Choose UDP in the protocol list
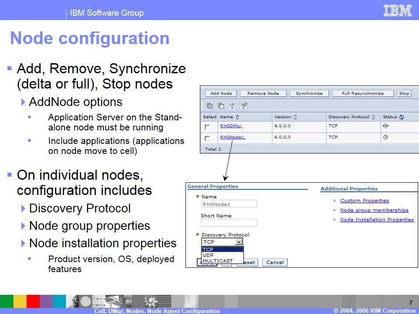419x314 pixels. (x=222, y=255)
